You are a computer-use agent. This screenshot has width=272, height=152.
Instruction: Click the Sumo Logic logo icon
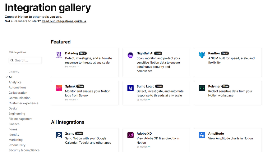131,88
